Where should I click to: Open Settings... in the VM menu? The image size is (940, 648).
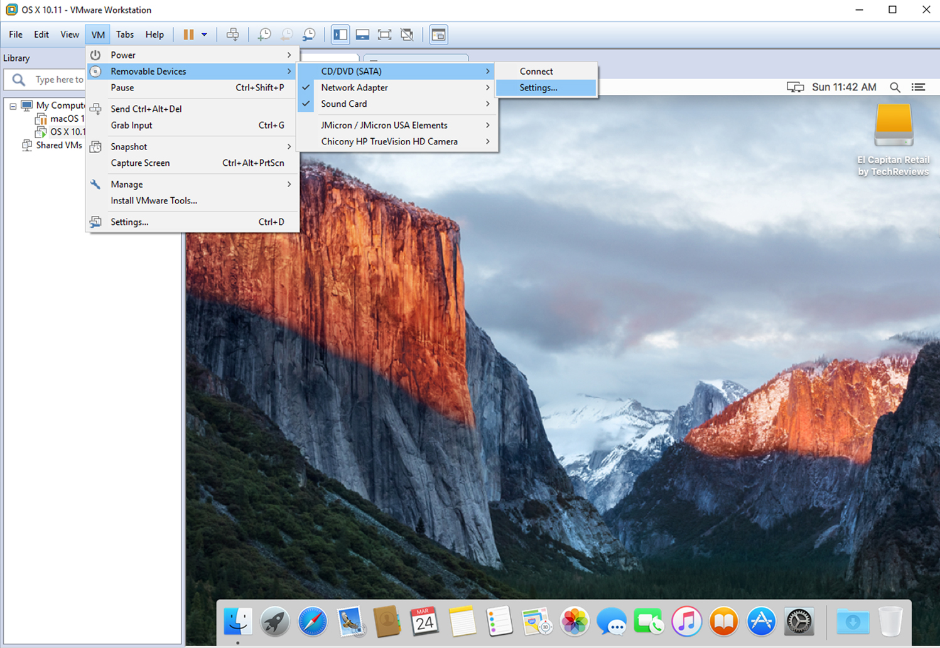(193, 222)
